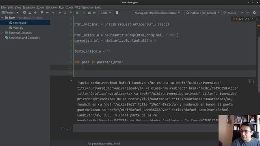Click the red error count indicator
260x146 pixels.
pyautogui.click(x=235, y=19)
